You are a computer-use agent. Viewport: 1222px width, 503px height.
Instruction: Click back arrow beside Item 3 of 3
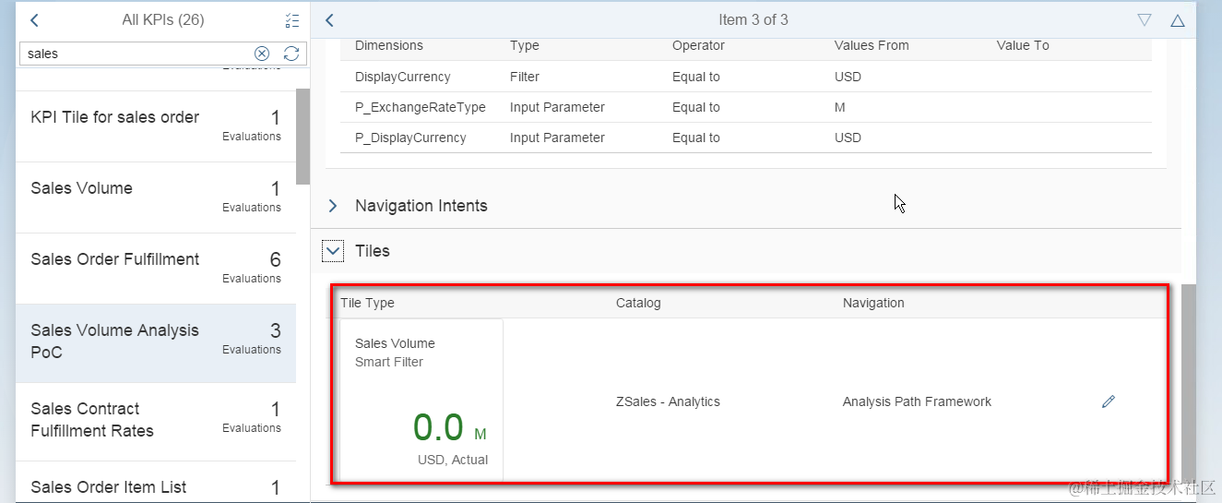tap(330, 20)
